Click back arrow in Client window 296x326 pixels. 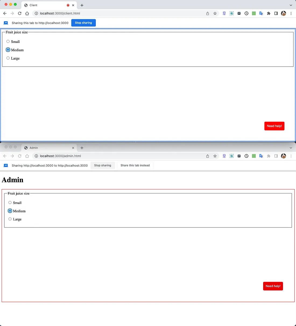click(5, 13)
